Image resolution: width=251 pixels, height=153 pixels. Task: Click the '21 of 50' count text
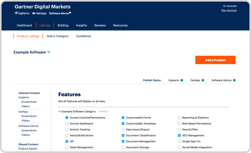click(x=103, y=111)
